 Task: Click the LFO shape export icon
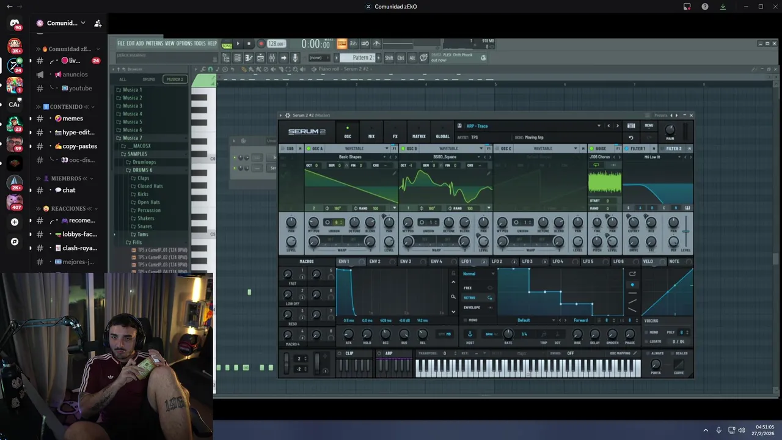(x=632, y=274)
